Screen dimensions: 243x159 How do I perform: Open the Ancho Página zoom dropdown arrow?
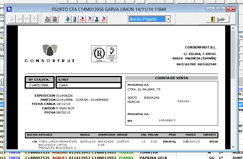[168, 19]
